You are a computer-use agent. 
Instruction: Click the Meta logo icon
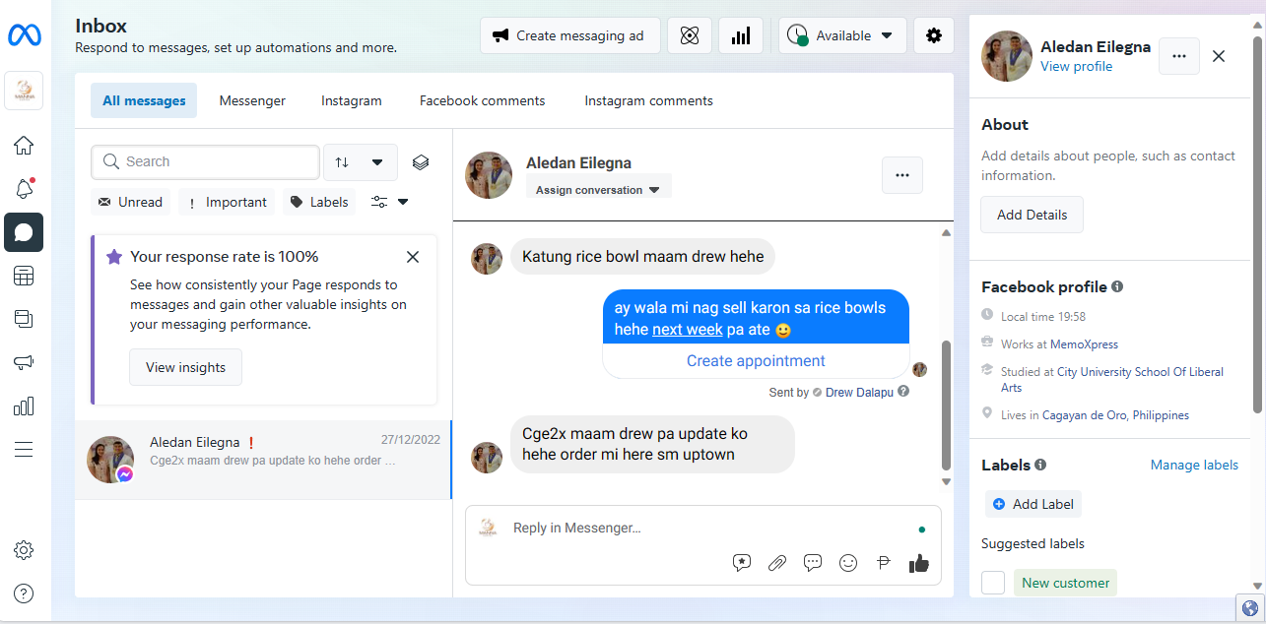click(24, 35)
